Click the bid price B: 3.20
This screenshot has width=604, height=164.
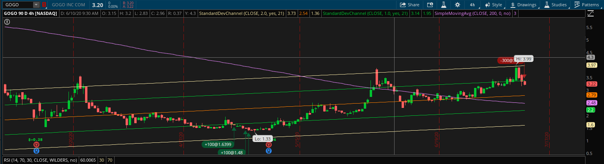click(128, 3)
